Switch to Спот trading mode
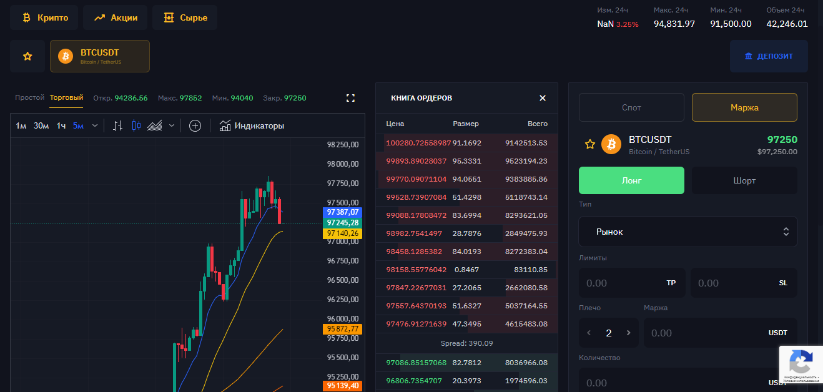This screenshot has width=823, height=392. (631, 107)
